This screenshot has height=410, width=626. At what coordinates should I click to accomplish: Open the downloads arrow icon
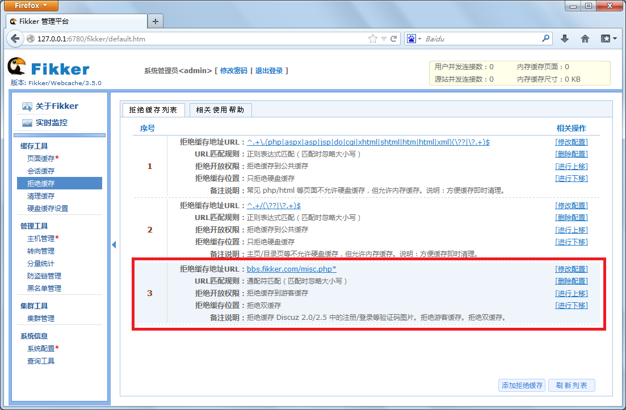click(x=565, y=39)
